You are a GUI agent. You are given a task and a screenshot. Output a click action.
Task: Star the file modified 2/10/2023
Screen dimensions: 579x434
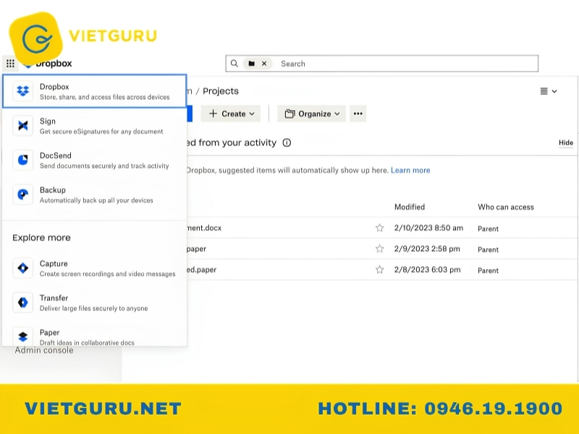click(x=379, y=228)
